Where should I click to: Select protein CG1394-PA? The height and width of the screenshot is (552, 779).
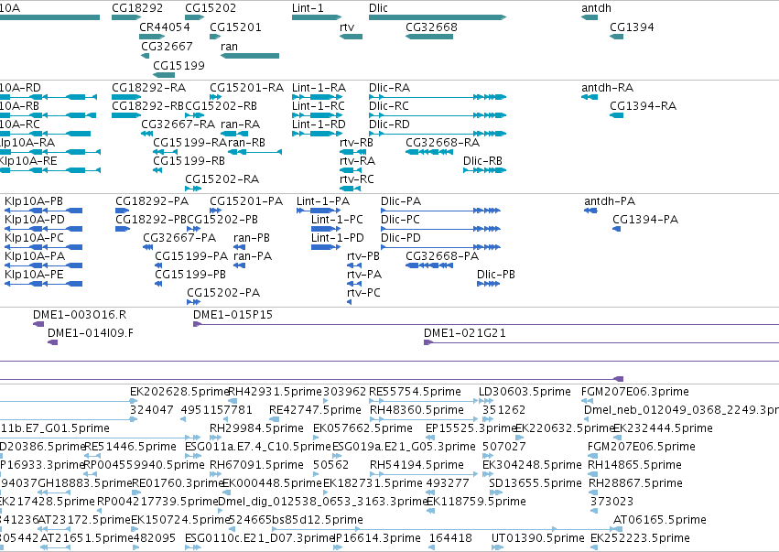point(645,220)
